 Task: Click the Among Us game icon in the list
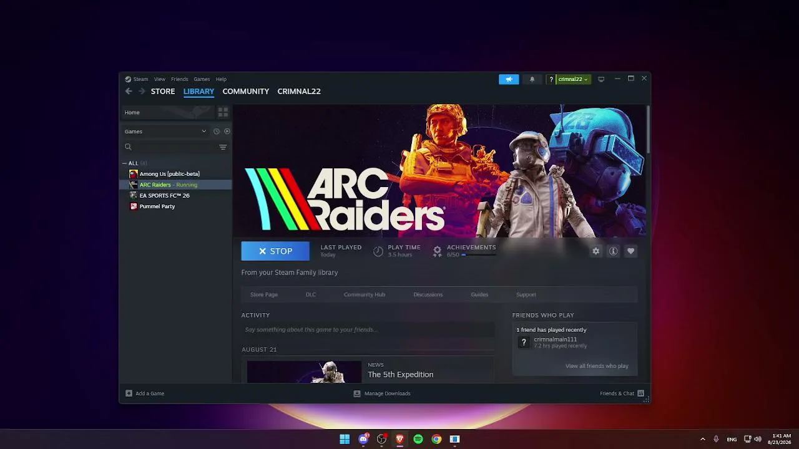coord(133,174)
